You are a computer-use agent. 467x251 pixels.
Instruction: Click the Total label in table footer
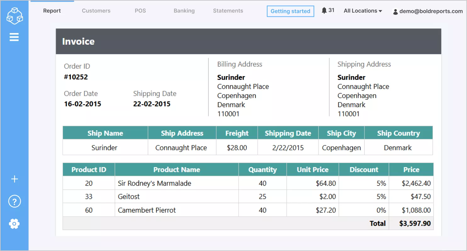pyautogui.click(x=378, y=223)
